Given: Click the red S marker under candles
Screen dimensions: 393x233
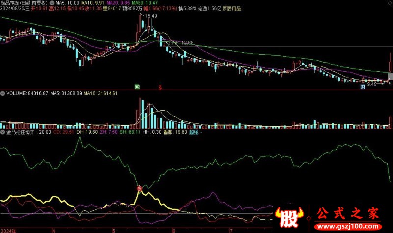Looking at the screenshot, I should [160, 87].
